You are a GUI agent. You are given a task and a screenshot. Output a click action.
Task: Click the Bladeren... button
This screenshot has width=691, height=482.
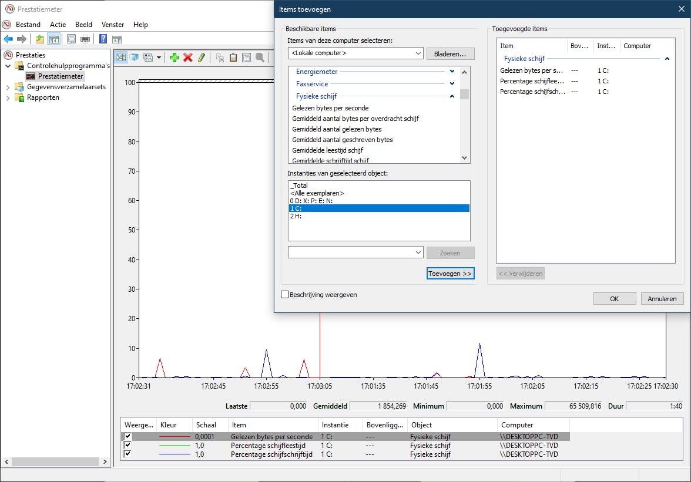coord(450,53)
